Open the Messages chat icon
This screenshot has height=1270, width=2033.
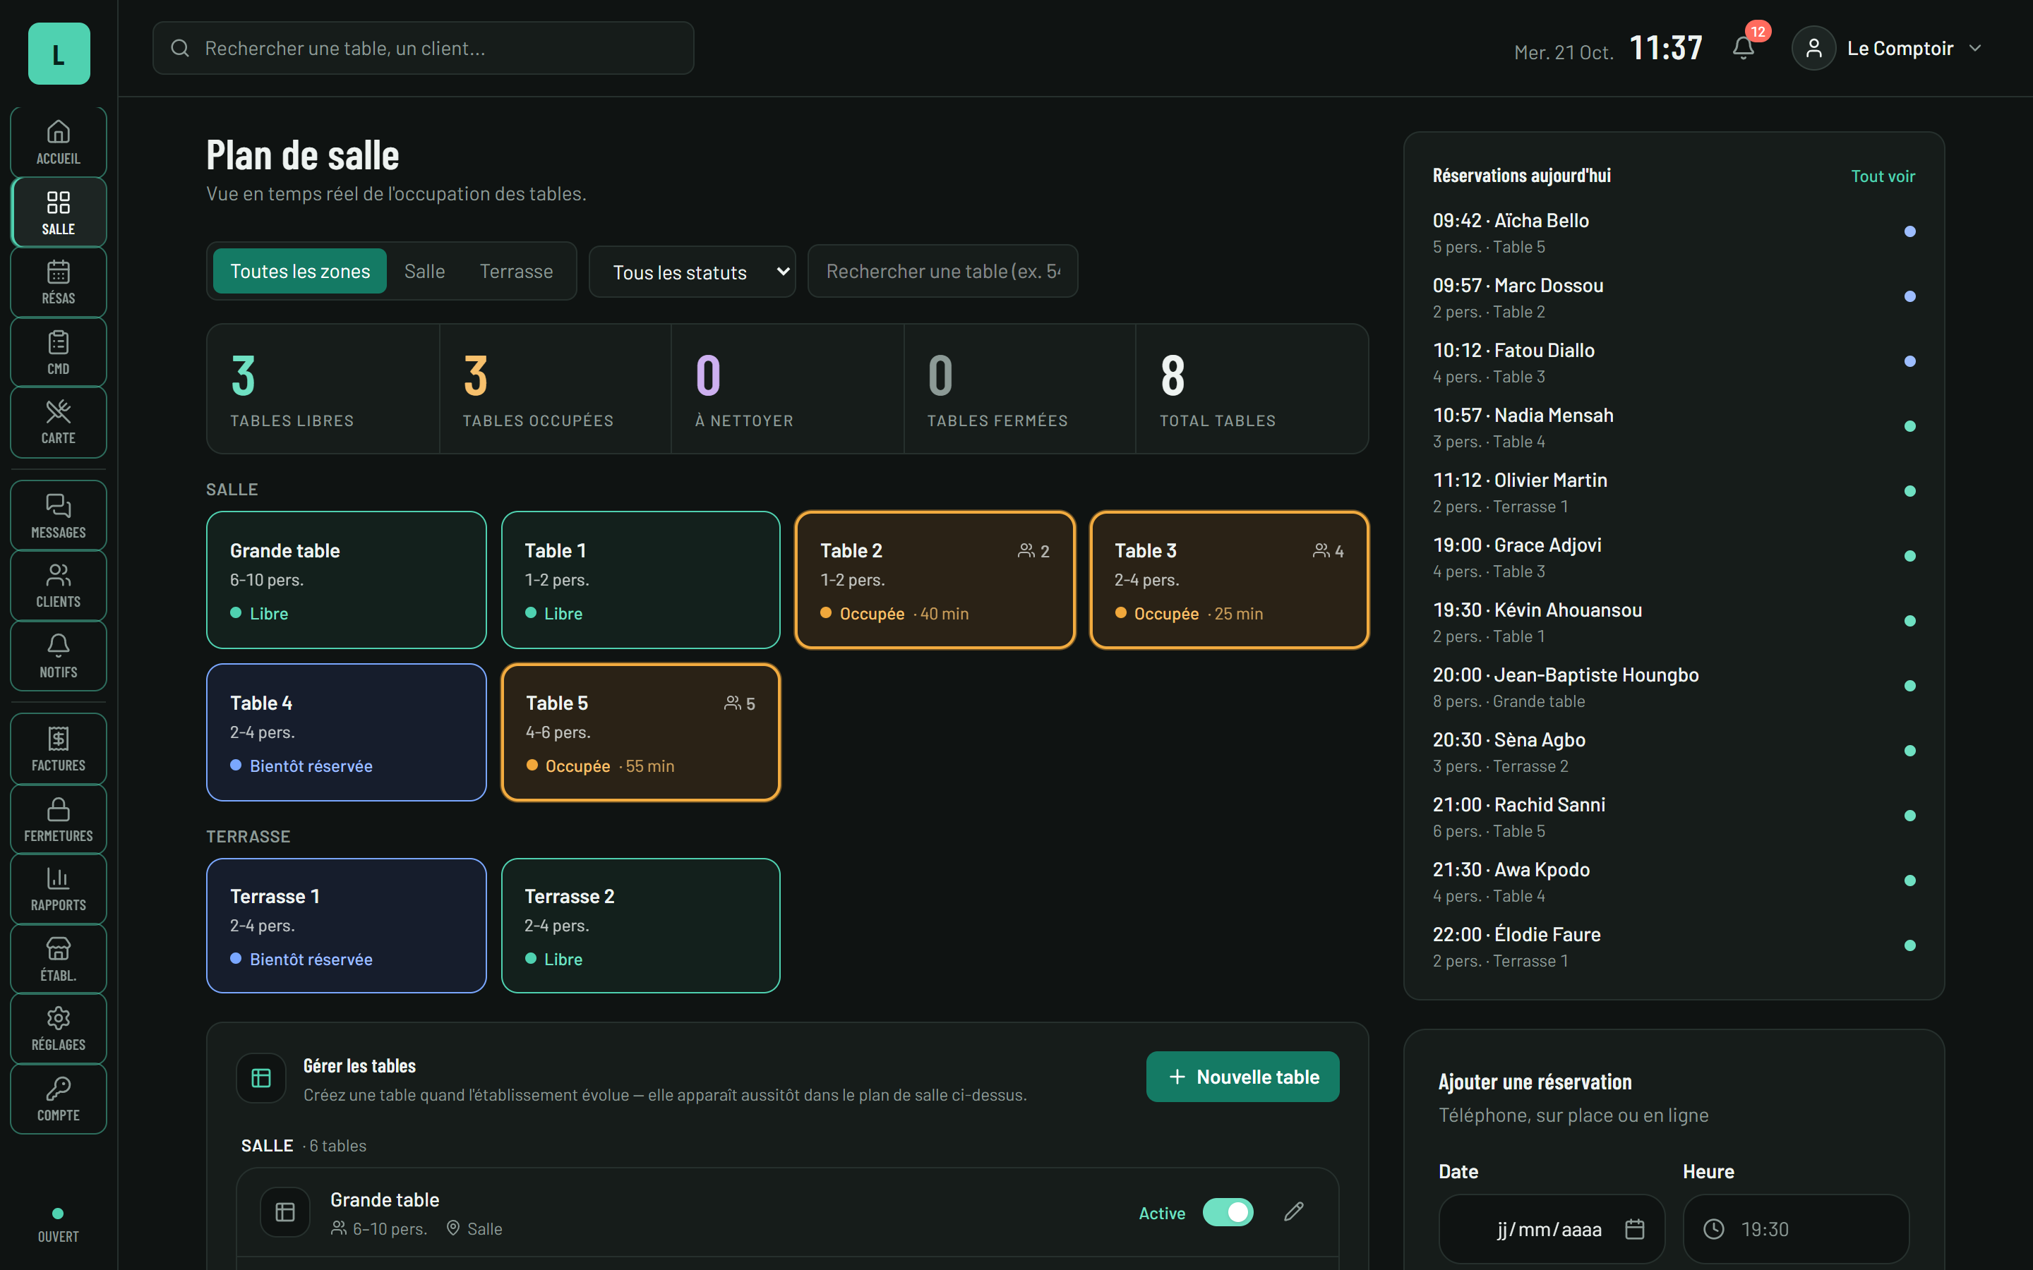[x=58, y=506]
